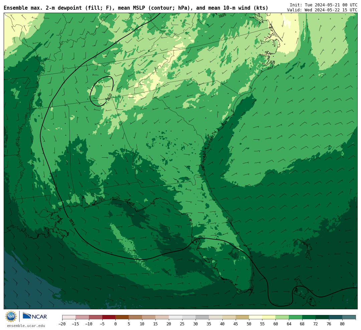
Task: Pick the 15 to 20 pale tan swatch
Action: tap(162, 317)
